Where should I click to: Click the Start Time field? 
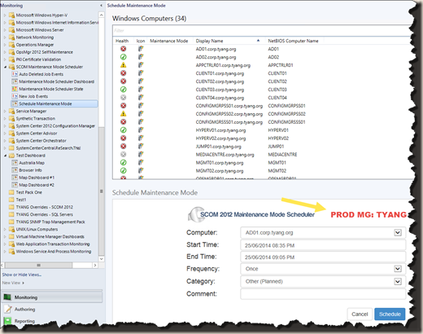(323, 245)
